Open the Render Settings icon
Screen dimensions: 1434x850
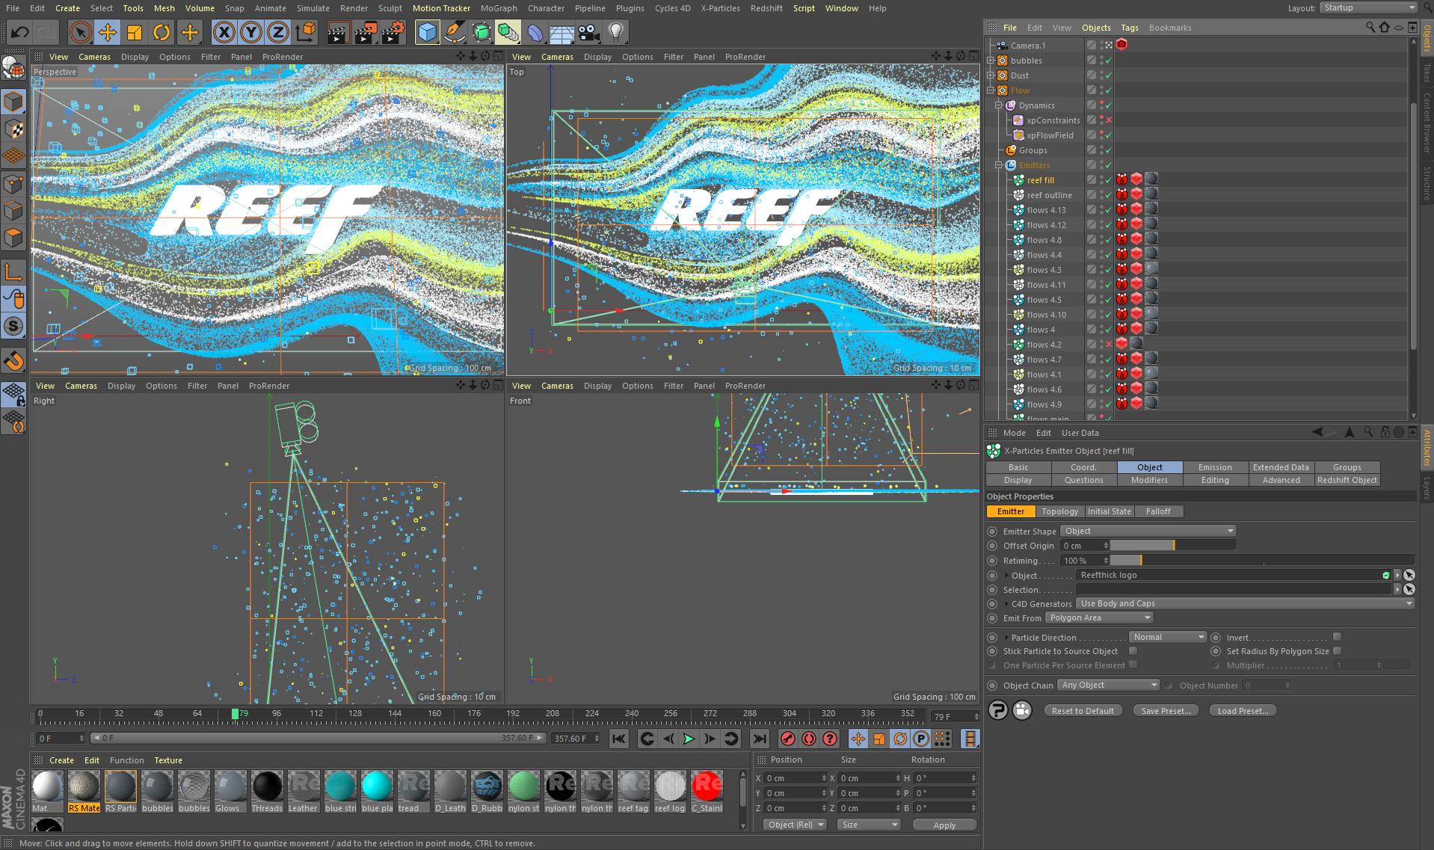pyautogui.click(x=393, y=32)
